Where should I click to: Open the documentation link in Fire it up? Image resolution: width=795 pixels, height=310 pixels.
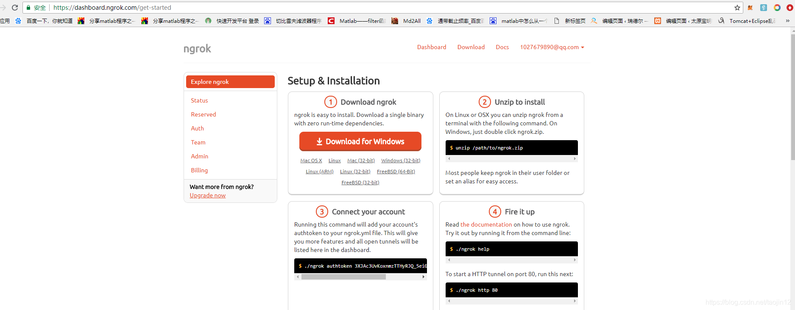[486, 224]
